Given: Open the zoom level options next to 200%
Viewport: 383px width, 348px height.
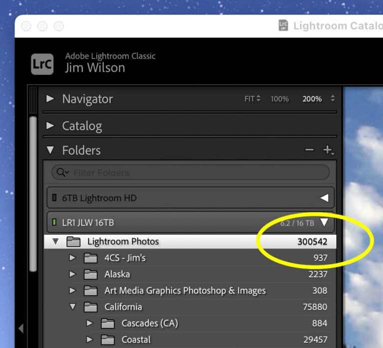Looking at the screenshot, I should (333, 98).
